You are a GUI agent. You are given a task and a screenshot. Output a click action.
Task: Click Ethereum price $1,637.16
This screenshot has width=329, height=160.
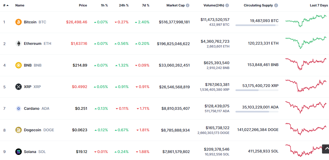pyautogui.click(x=79, y=43)
